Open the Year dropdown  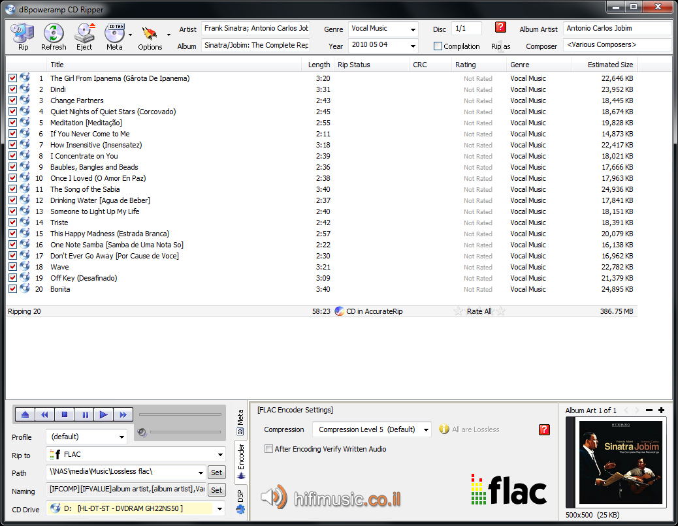point(413,46)
